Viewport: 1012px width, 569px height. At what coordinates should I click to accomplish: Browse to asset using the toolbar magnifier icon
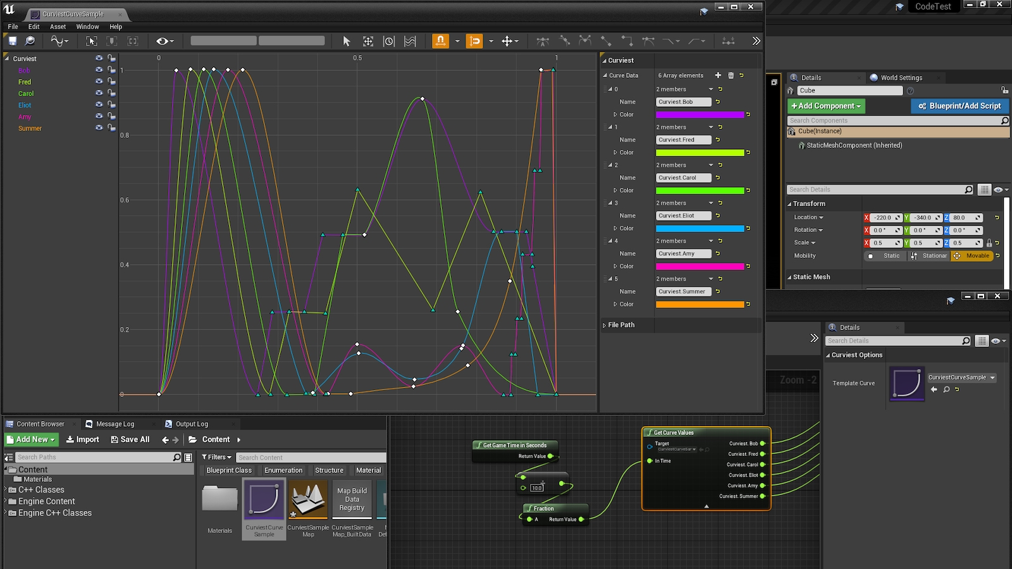coord(30,41)
